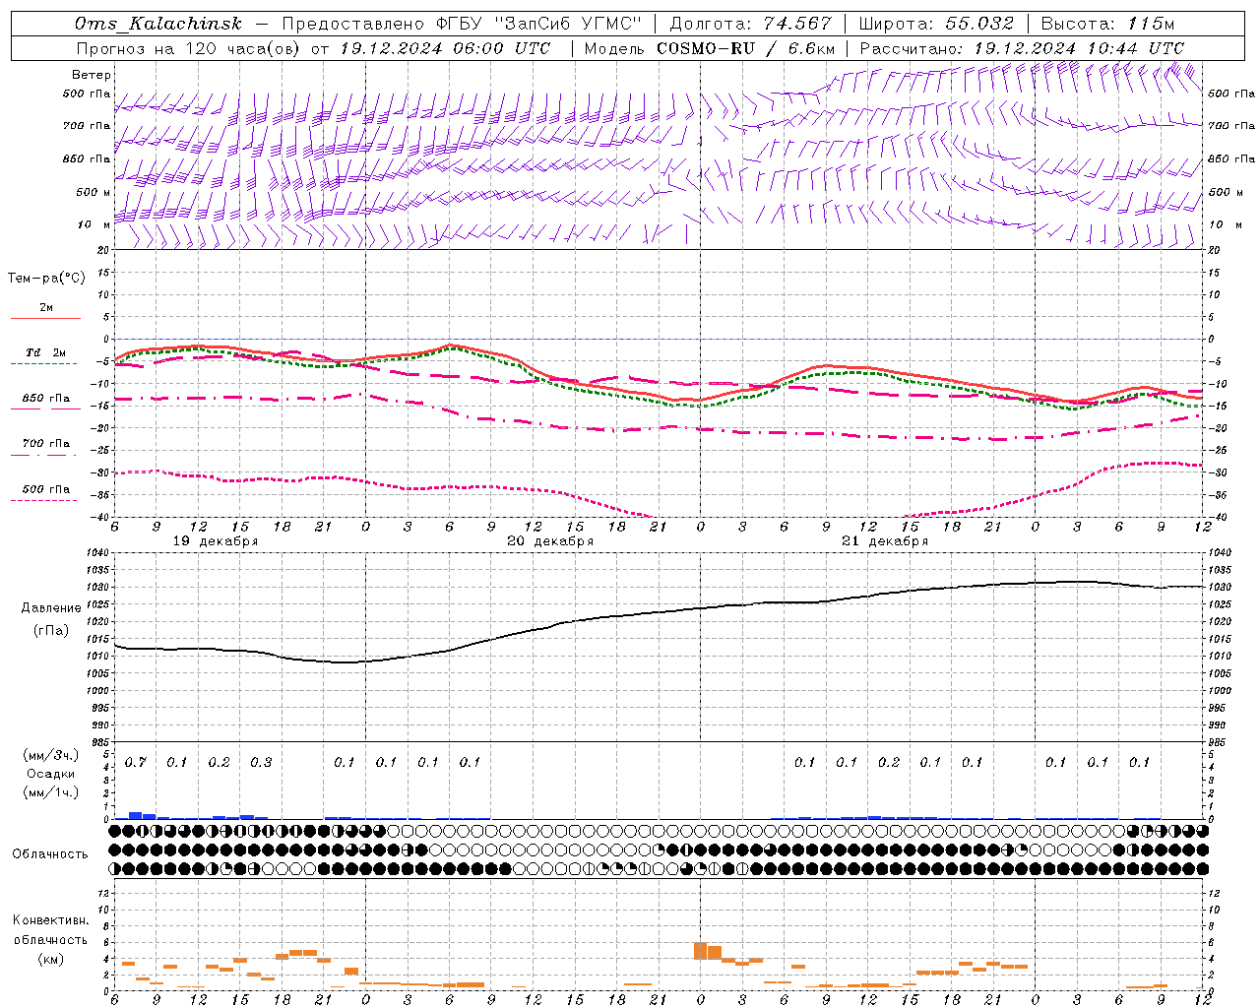This screenshot has height=1008, width=1260.
Task: Select the longitude value Долгота: 74.567
Action: pos(751,24)
